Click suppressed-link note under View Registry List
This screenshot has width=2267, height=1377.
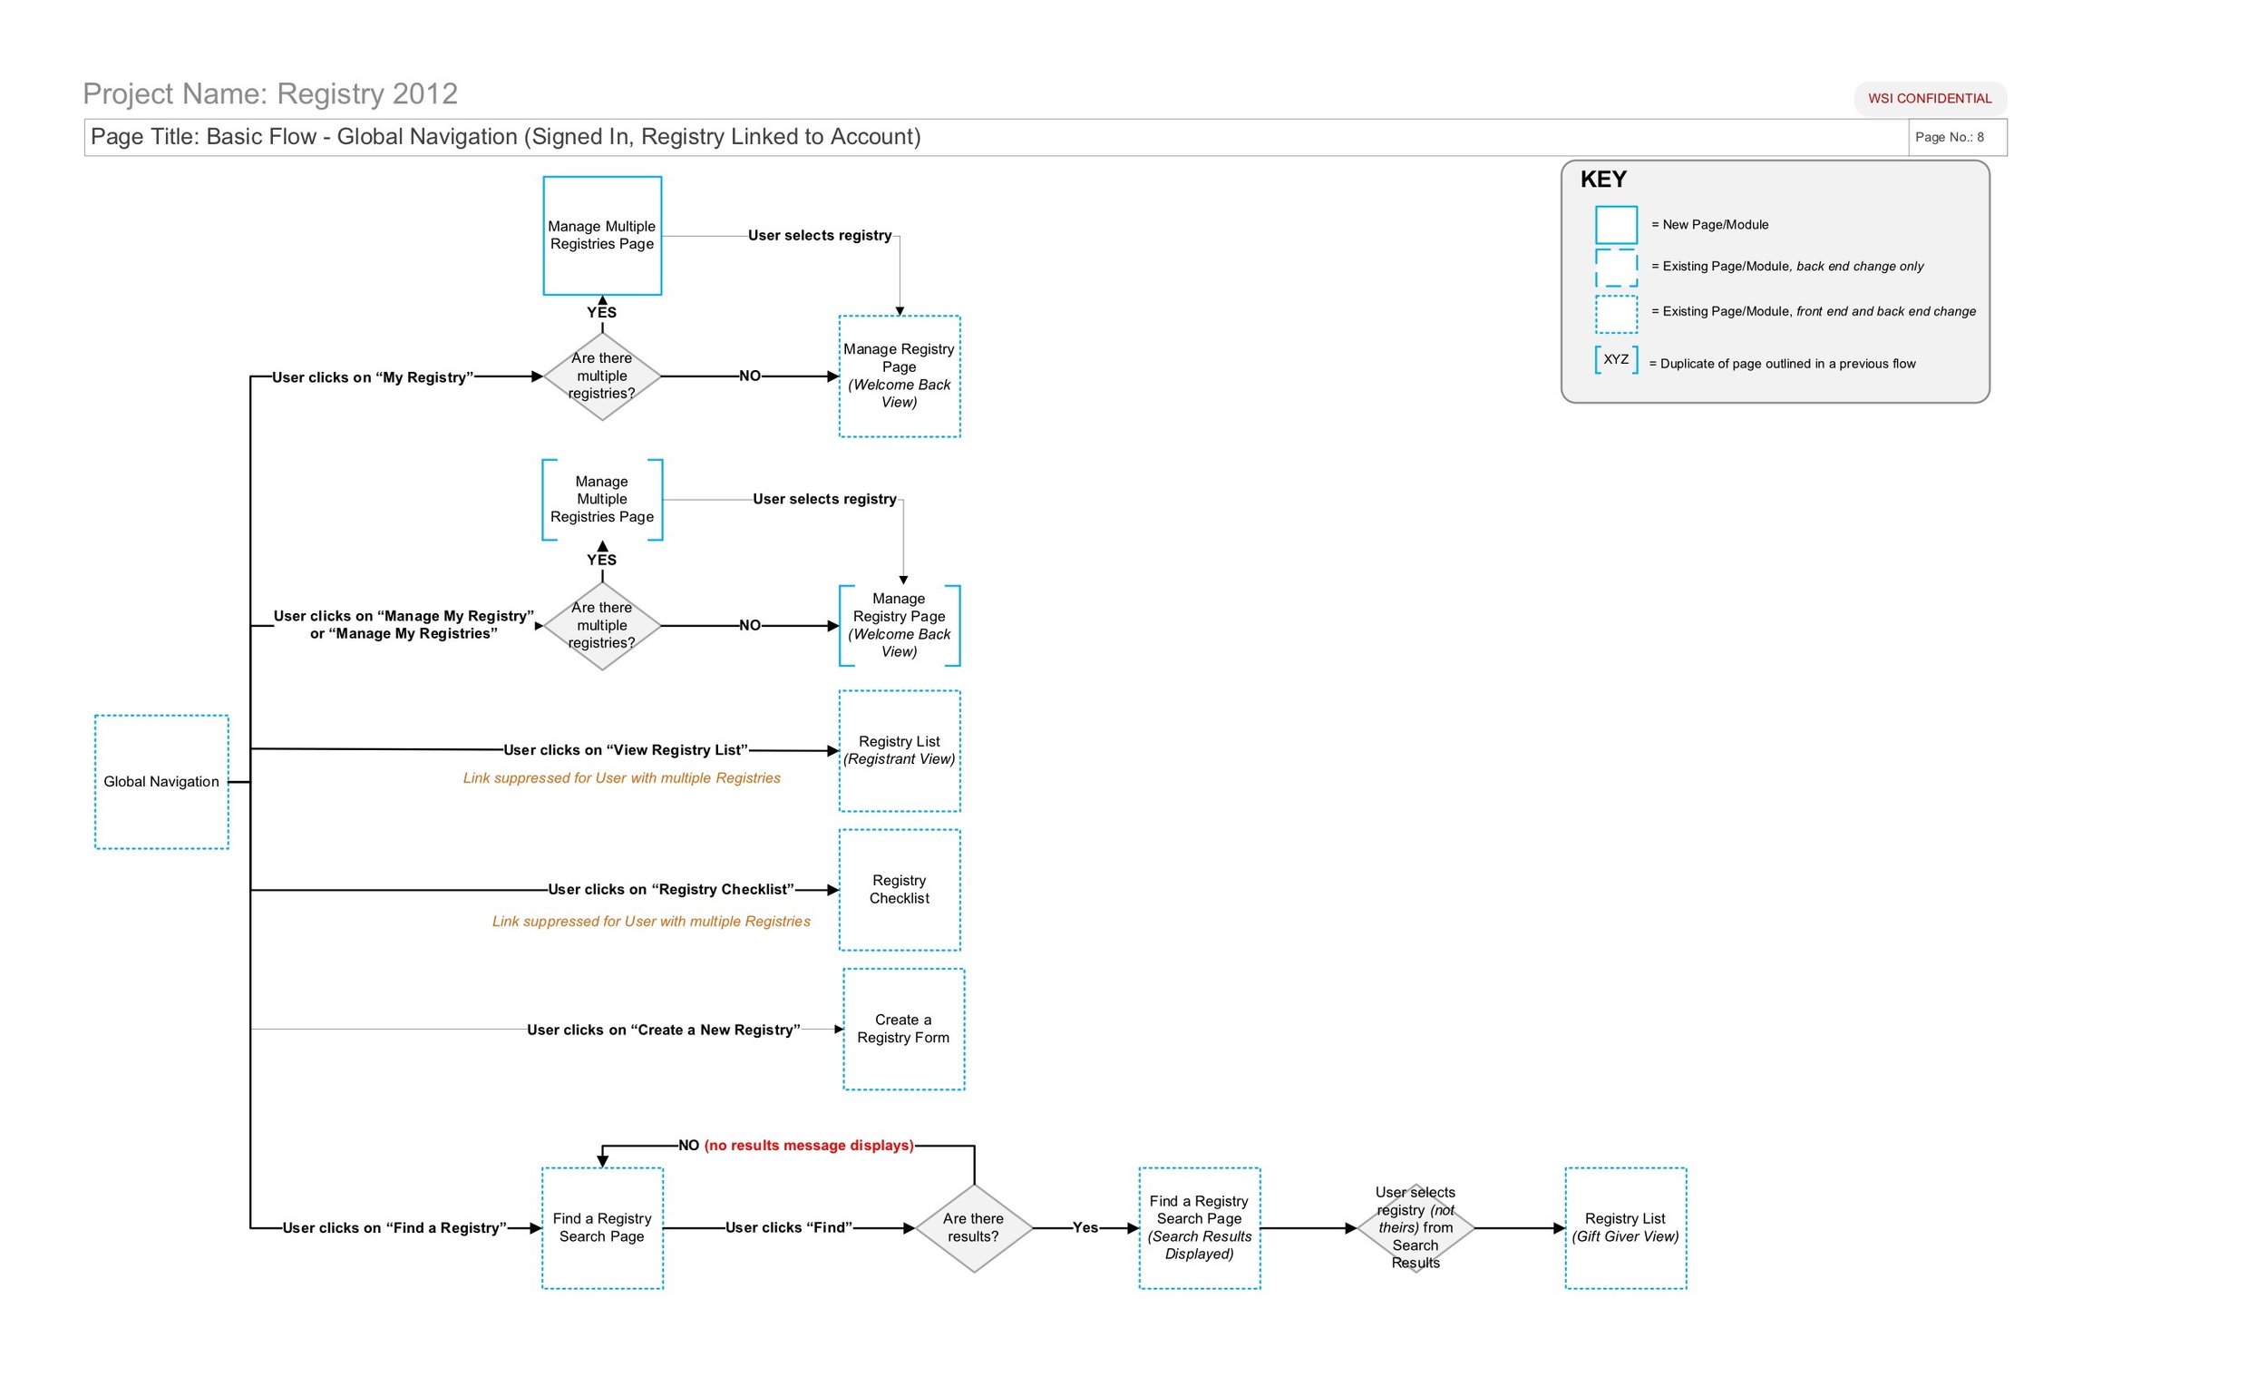(621, 778)
